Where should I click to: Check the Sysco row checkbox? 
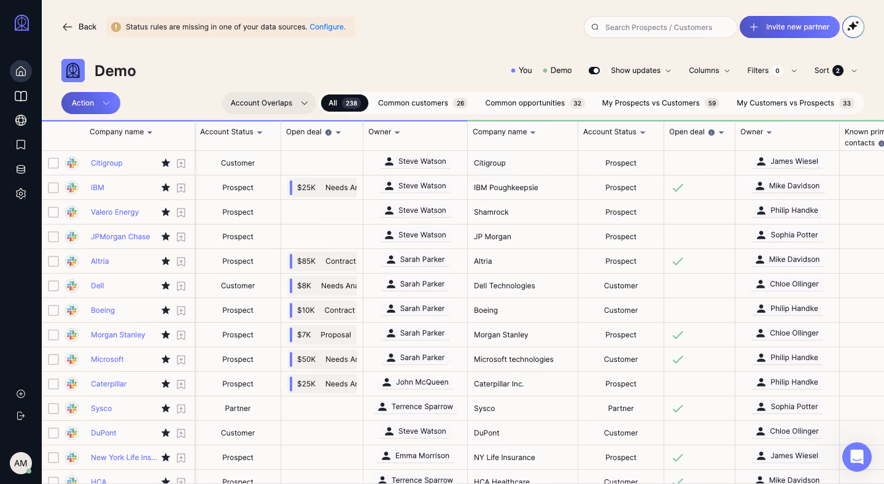[53, 409]
